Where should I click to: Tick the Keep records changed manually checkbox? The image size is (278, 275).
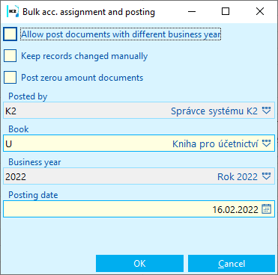click(x=10, y=55)
